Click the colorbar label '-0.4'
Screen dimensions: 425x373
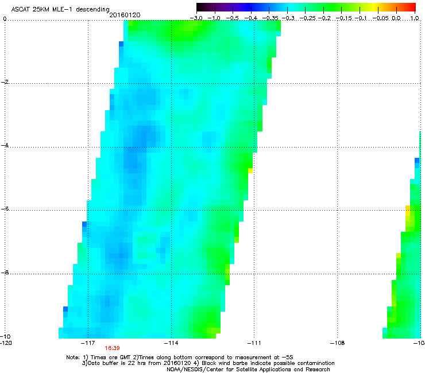251,18
